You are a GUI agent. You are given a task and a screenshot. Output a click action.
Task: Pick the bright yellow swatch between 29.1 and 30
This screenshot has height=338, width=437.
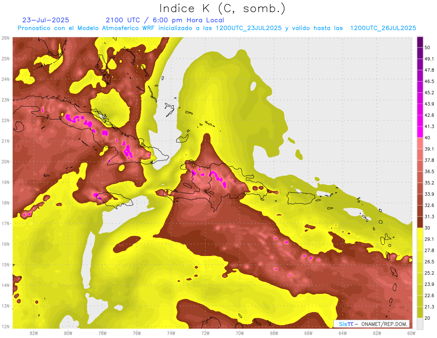tap(420, 233)
